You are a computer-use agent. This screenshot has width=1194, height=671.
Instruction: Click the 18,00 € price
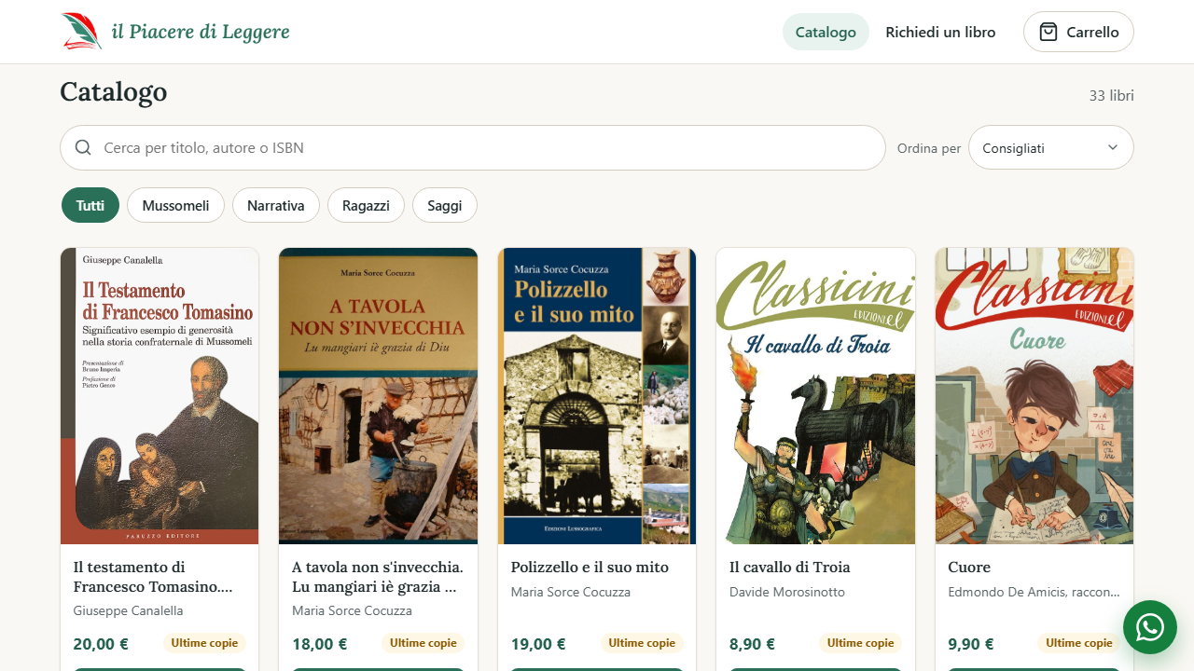pos(319,644)
